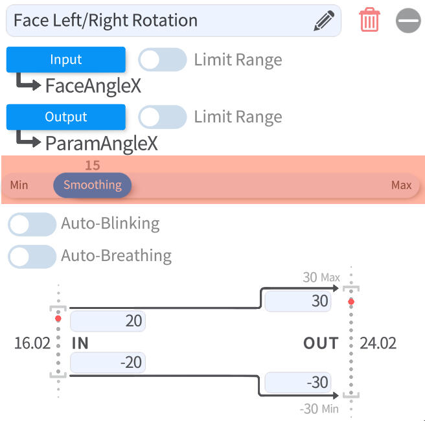425x421 pixels.
Task: Click the blue Output button
Action: [66, 117]
